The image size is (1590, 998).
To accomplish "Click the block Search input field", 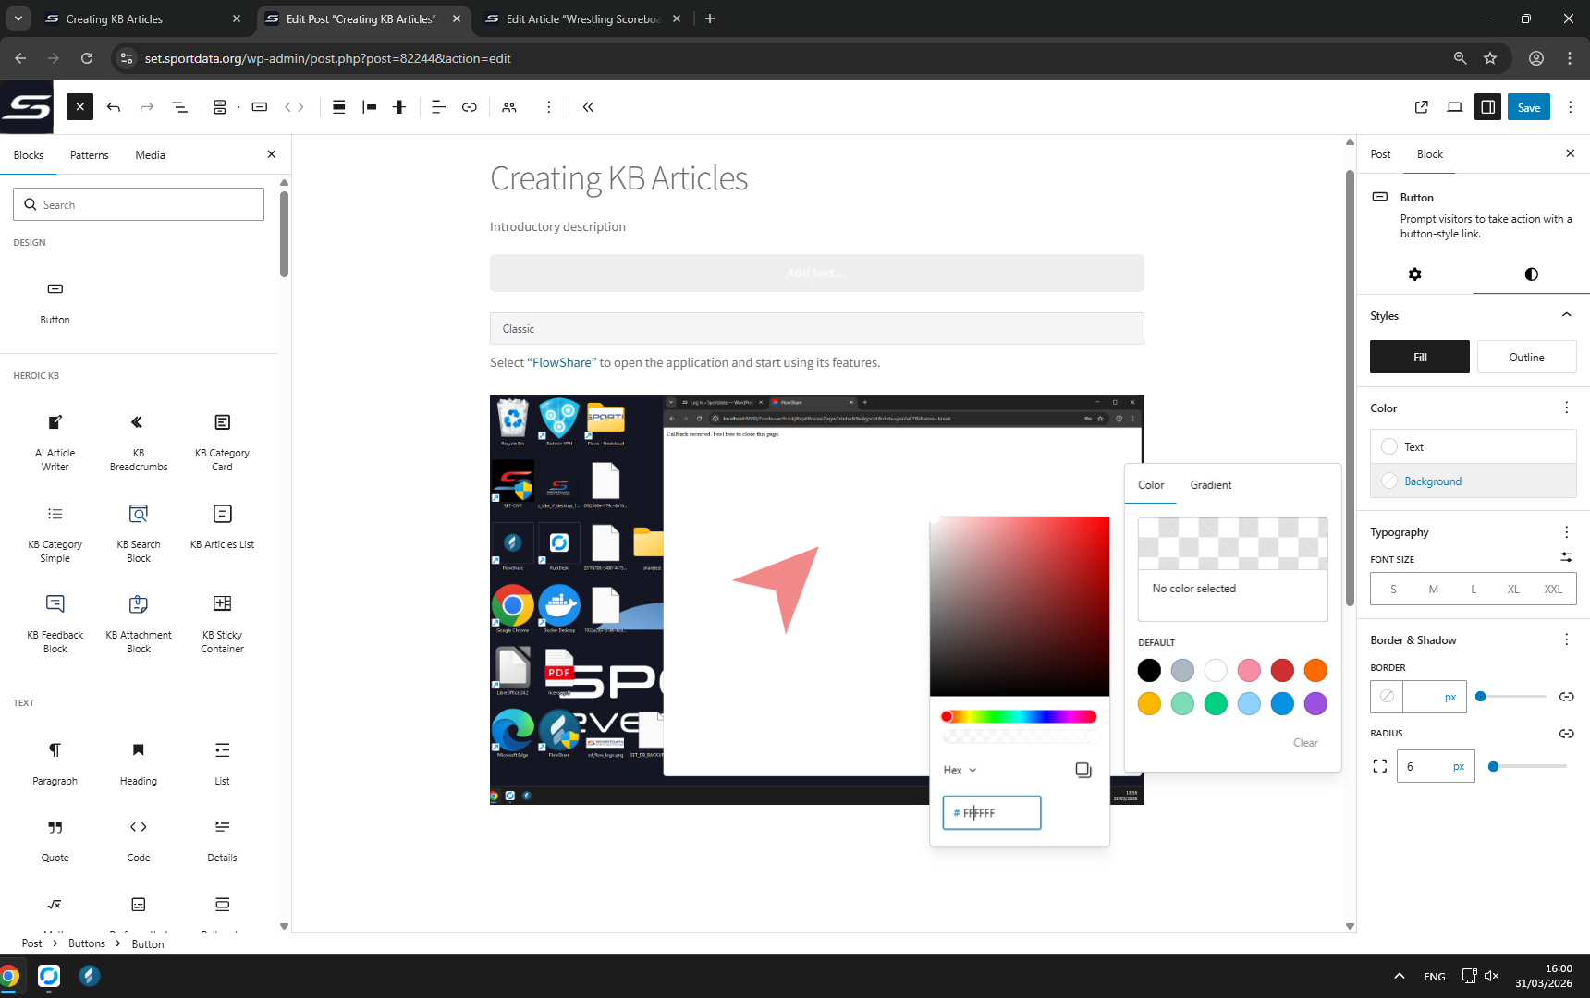I will (x=139, y=205).
